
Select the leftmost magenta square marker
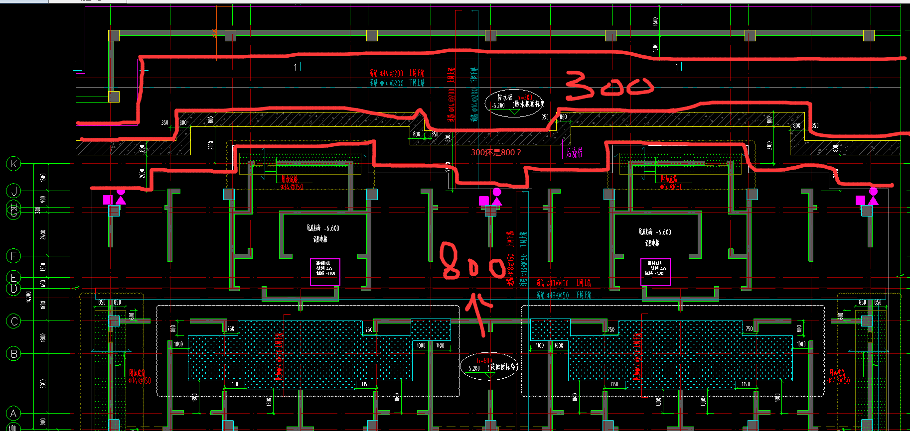108,200
